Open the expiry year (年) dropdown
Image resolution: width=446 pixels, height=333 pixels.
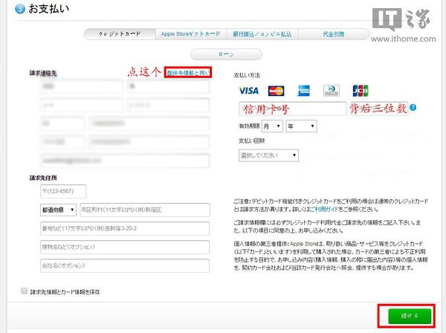coord(301,126)
